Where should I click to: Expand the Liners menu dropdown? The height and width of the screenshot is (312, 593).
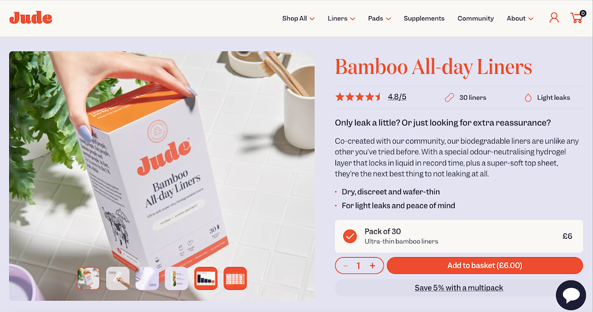pyautogui.click(x=341, y=18)
